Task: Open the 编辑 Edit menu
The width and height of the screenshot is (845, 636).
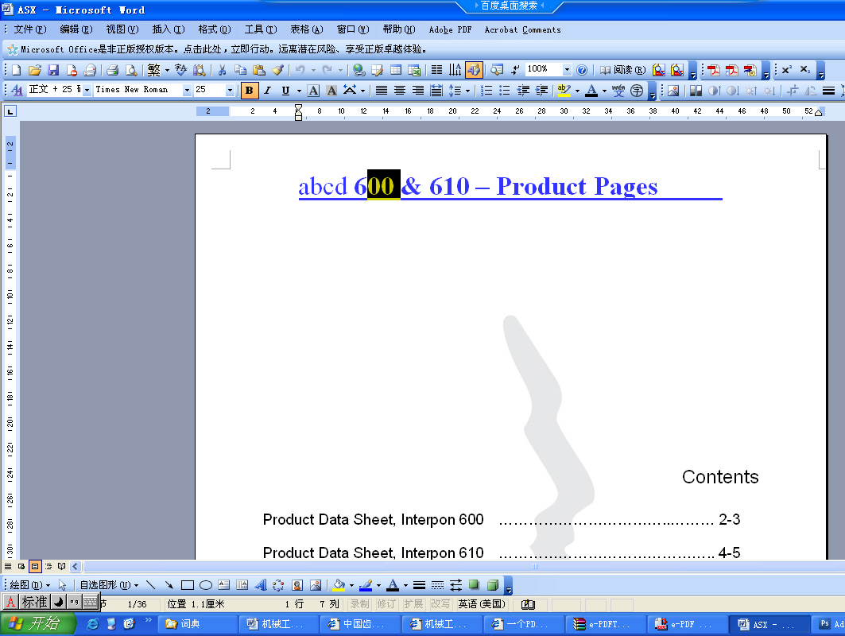Action: 76,29
